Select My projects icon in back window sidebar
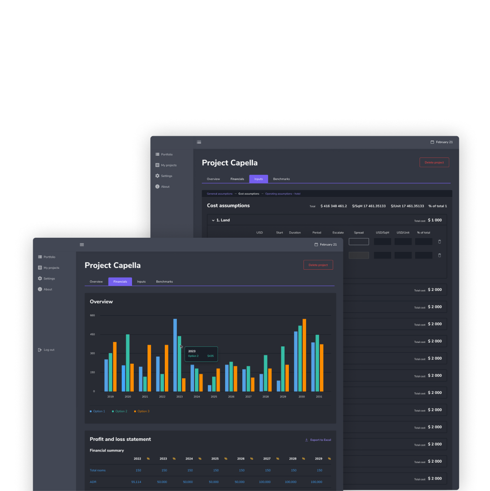The width and height of the screenshot is (490, 491). [x=157, y=165]
